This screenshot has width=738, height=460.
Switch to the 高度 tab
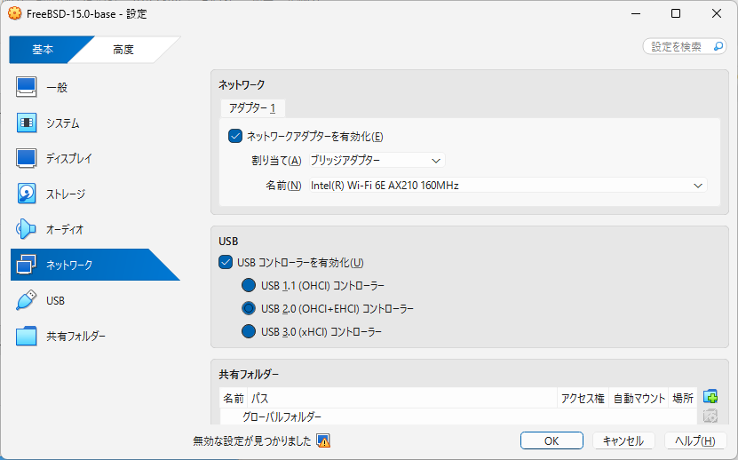(x=123, y=50)
